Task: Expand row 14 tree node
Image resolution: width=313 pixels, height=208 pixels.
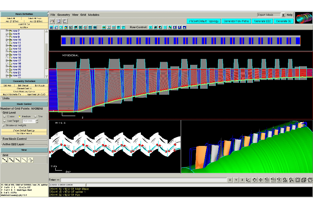Action: point(7,52)
